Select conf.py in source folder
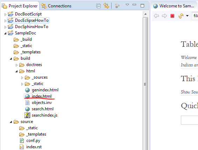 tap(33, 141)
